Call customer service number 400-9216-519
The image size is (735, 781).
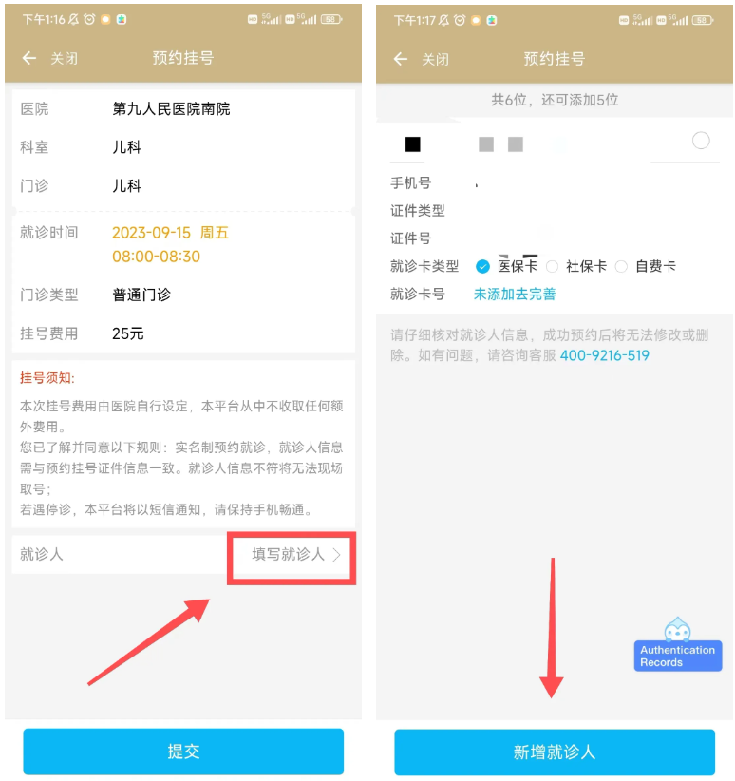(x=604, y=355)
